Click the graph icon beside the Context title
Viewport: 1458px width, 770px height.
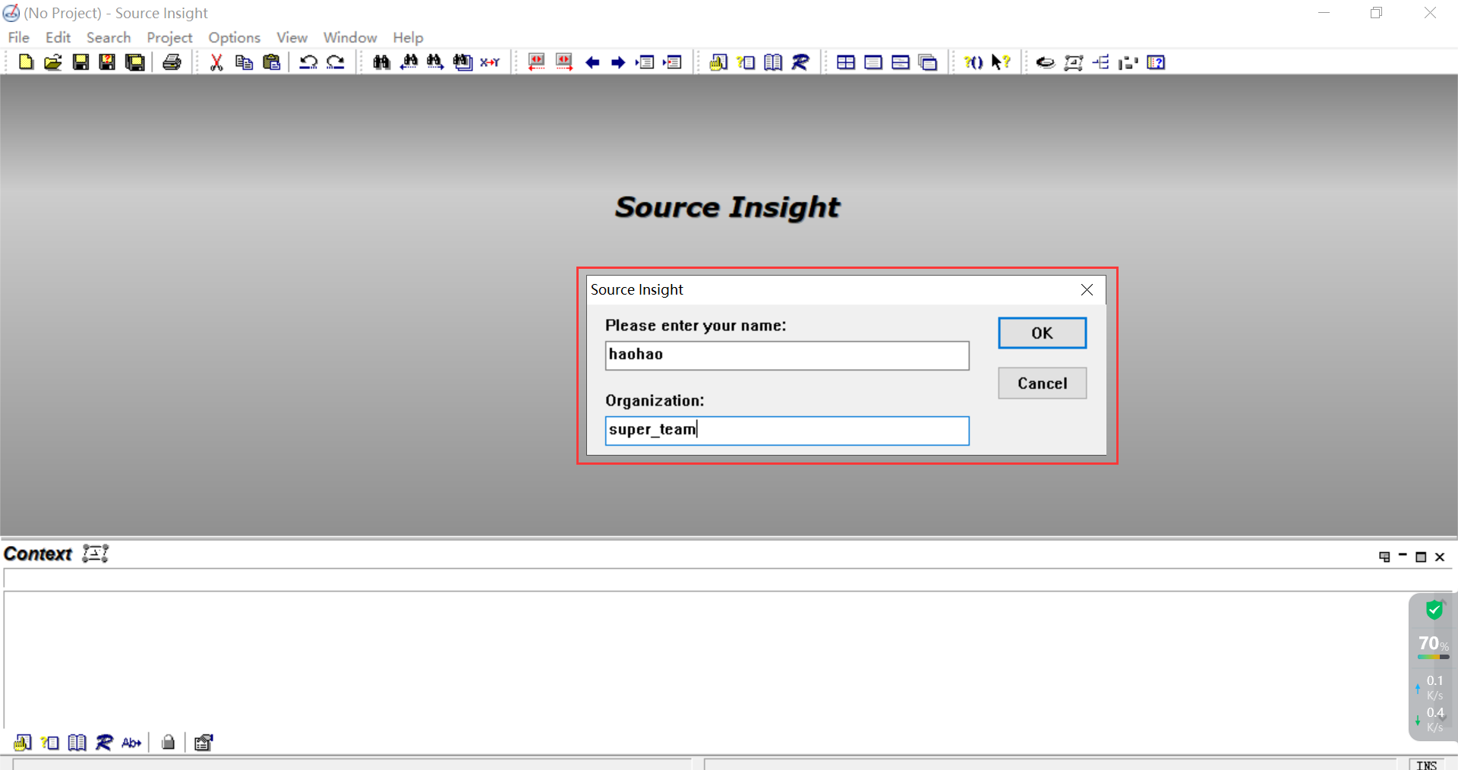tap(96, 554)
